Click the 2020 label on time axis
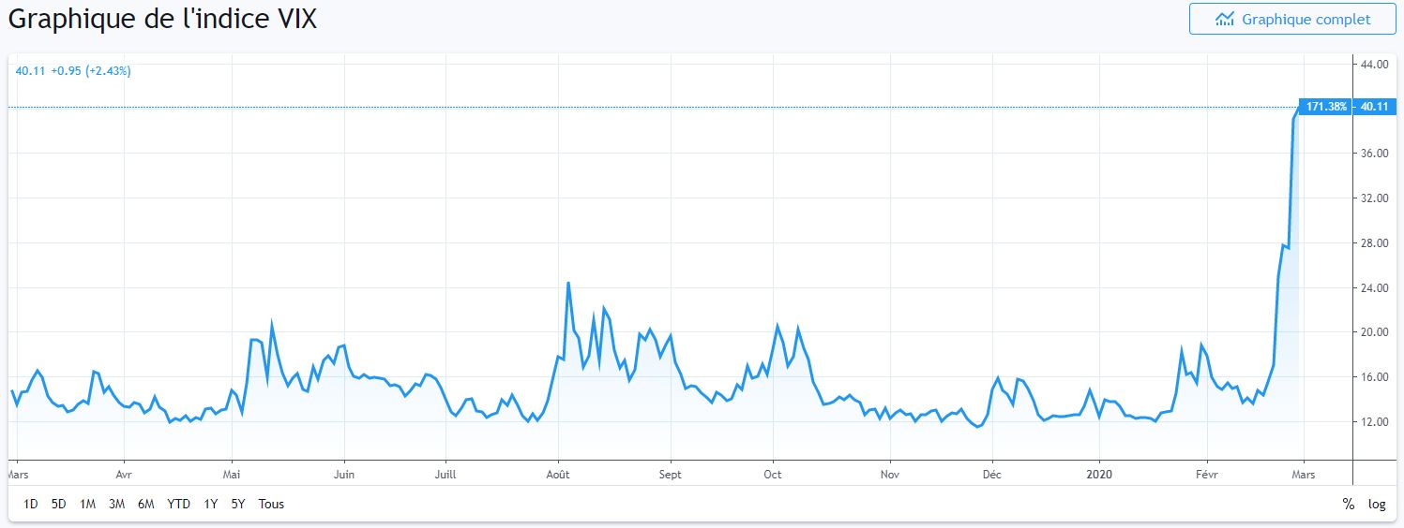This screenshot has height=528, width=1404. coord(1099,475)
